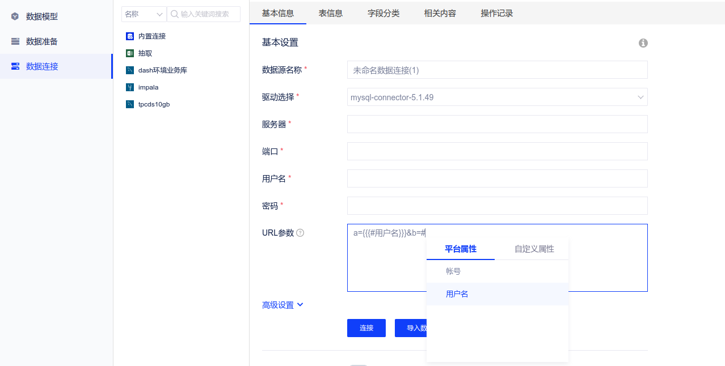Click the impala connection icon
725x366 pixels.
130,87
